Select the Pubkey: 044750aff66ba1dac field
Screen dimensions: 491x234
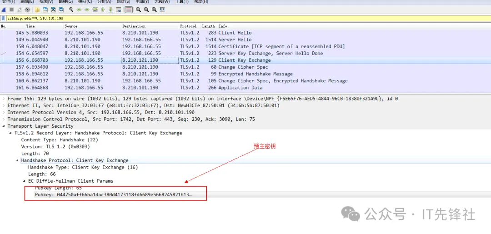pos(113,195)
